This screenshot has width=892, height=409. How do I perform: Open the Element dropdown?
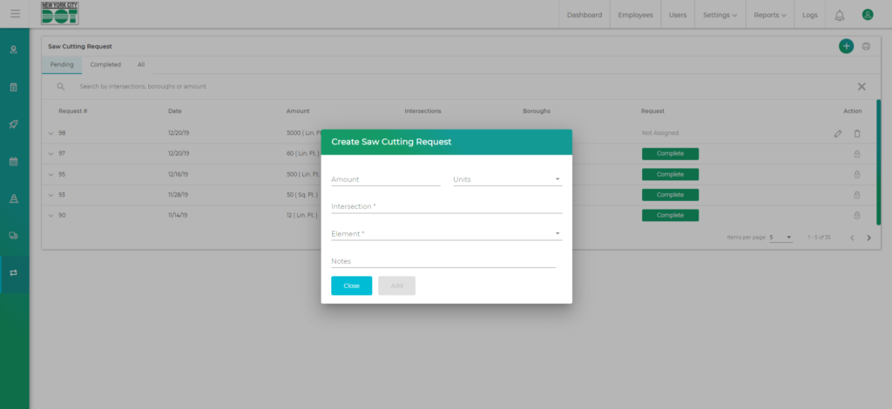pos(446,233)
